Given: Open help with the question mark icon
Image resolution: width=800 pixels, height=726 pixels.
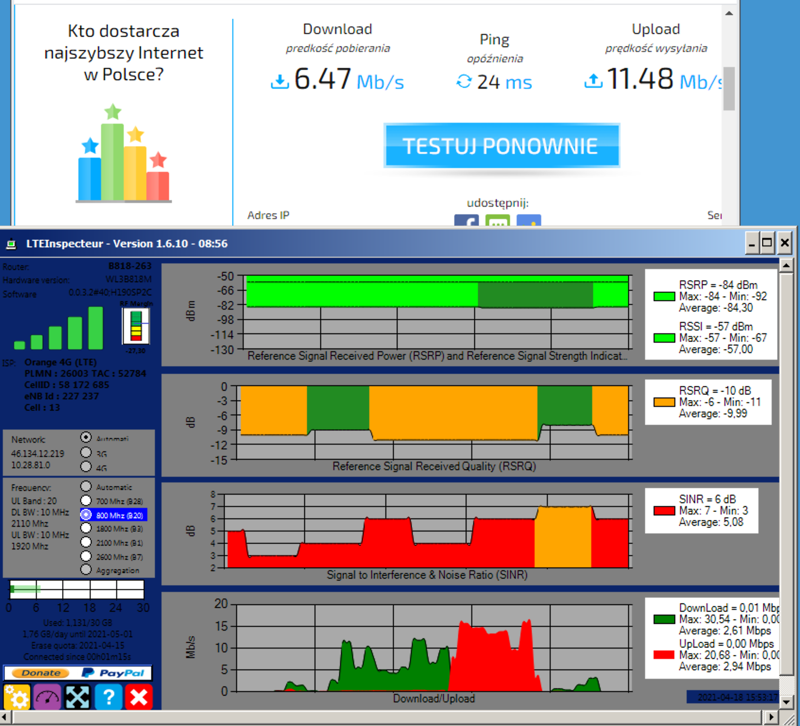Looking at the screenshot, I should [109, 697].
